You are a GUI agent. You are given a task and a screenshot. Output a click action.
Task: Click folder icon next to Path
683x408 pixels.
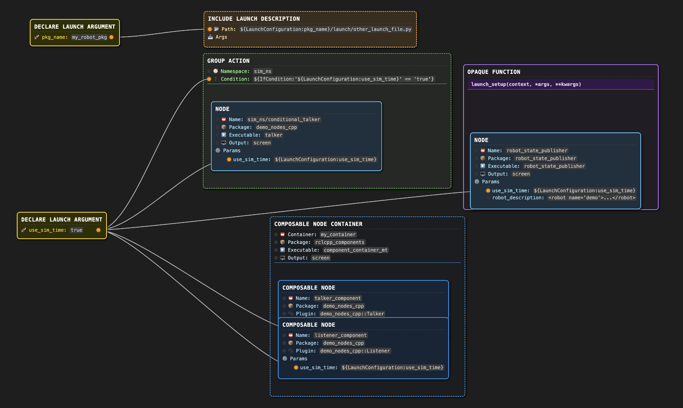coord(217,29)
